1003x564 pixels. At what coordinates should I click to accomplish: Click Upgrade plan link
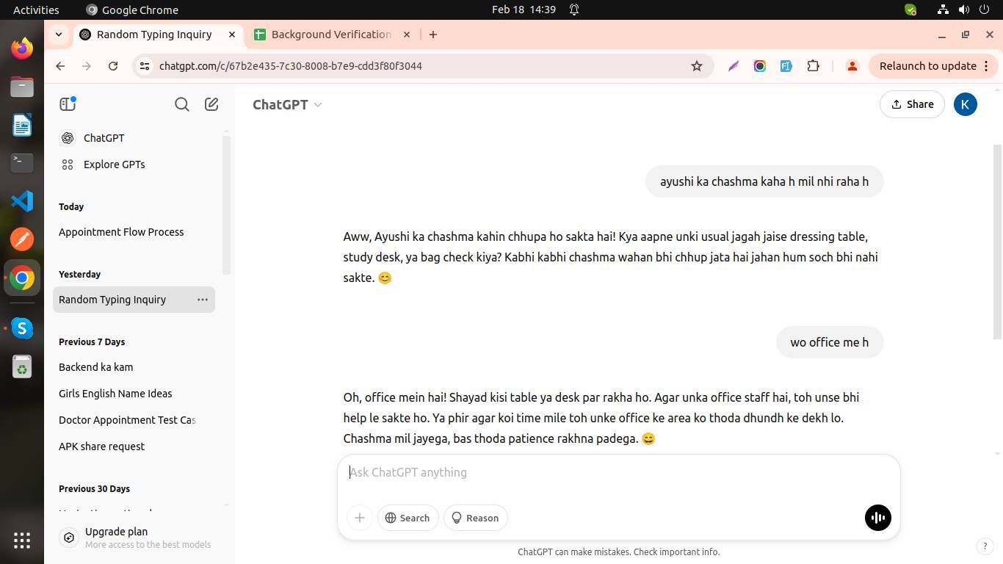coord(116,532)
